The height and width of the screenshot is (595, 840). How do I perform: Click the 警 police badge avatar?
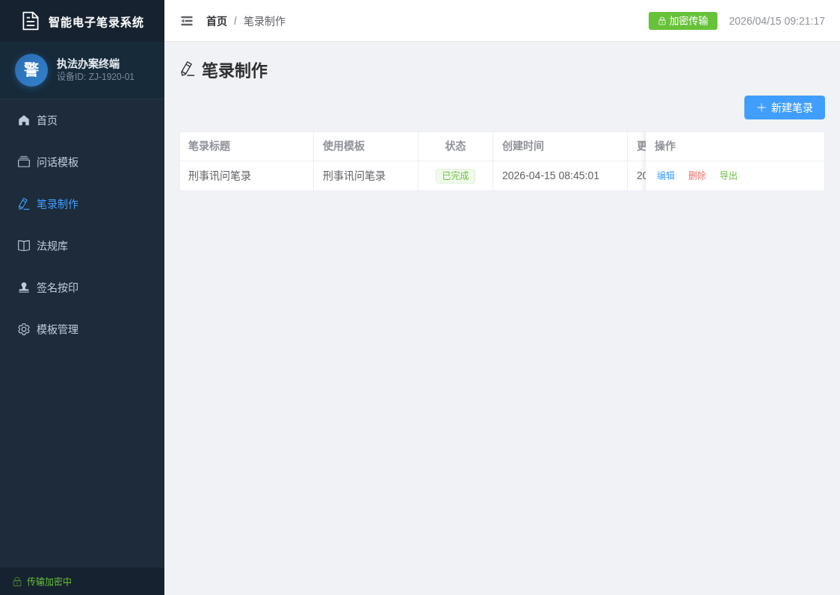click(x=31, y=69)
